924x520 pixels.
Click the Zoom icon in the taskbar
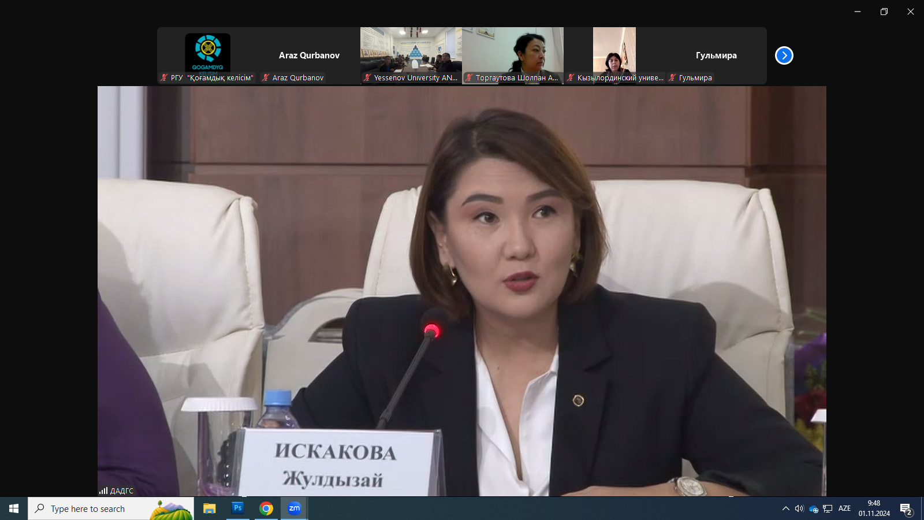tap(295, 508)
